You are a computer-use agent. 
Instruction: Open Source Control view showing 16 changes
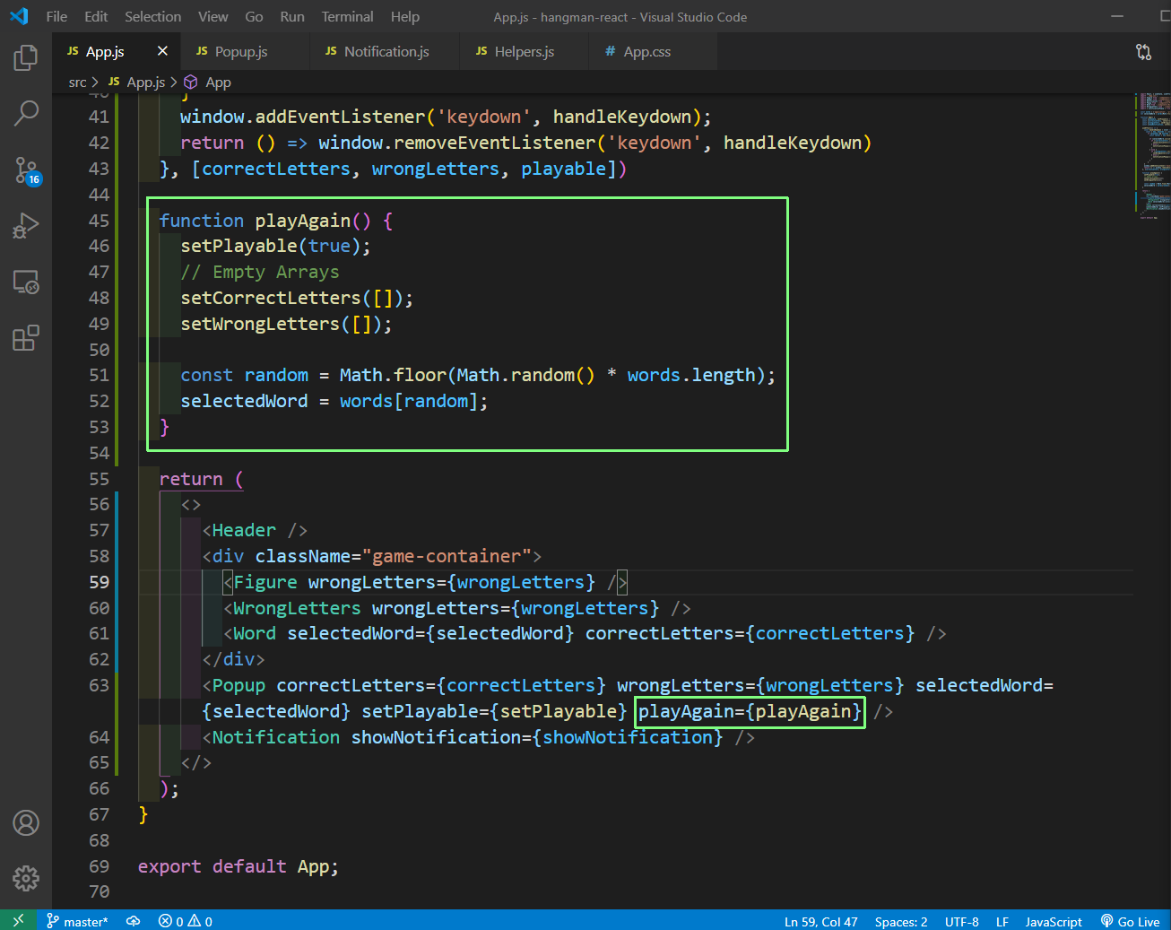26,169
